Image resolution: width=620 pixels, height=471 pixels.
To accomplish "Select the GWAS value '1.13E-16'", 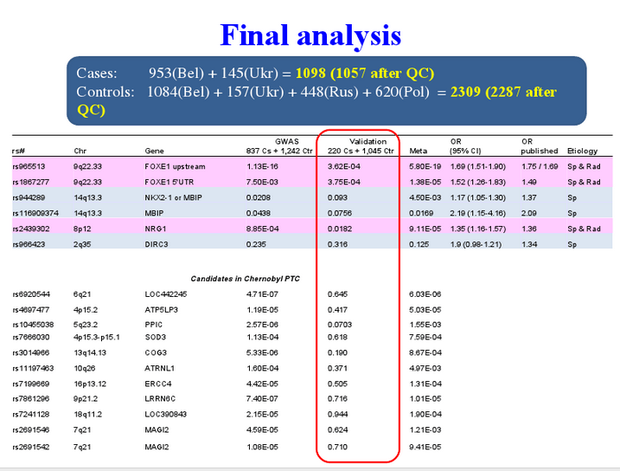I will point(262,166).
